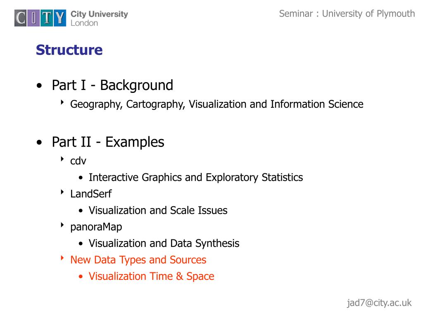Click the Structure slide title
Image resolution: width=423 pixels, height=317 pixels.
69,50
